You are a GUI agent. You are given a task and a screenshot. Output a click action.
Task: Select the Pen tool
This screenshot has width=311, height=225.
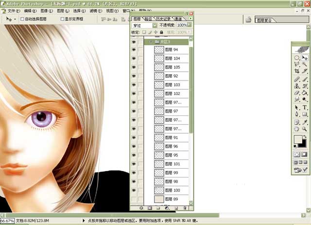(x=297, y=114)
